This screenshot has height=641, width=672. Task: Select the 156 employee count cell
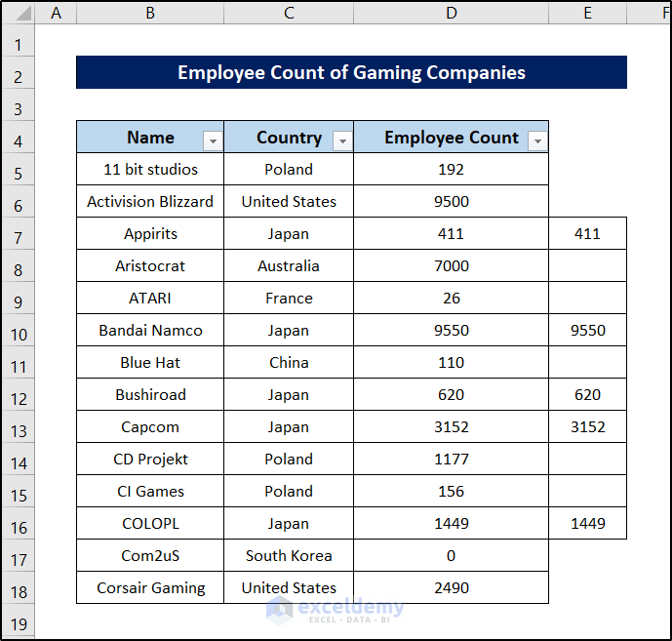[452, 491]
